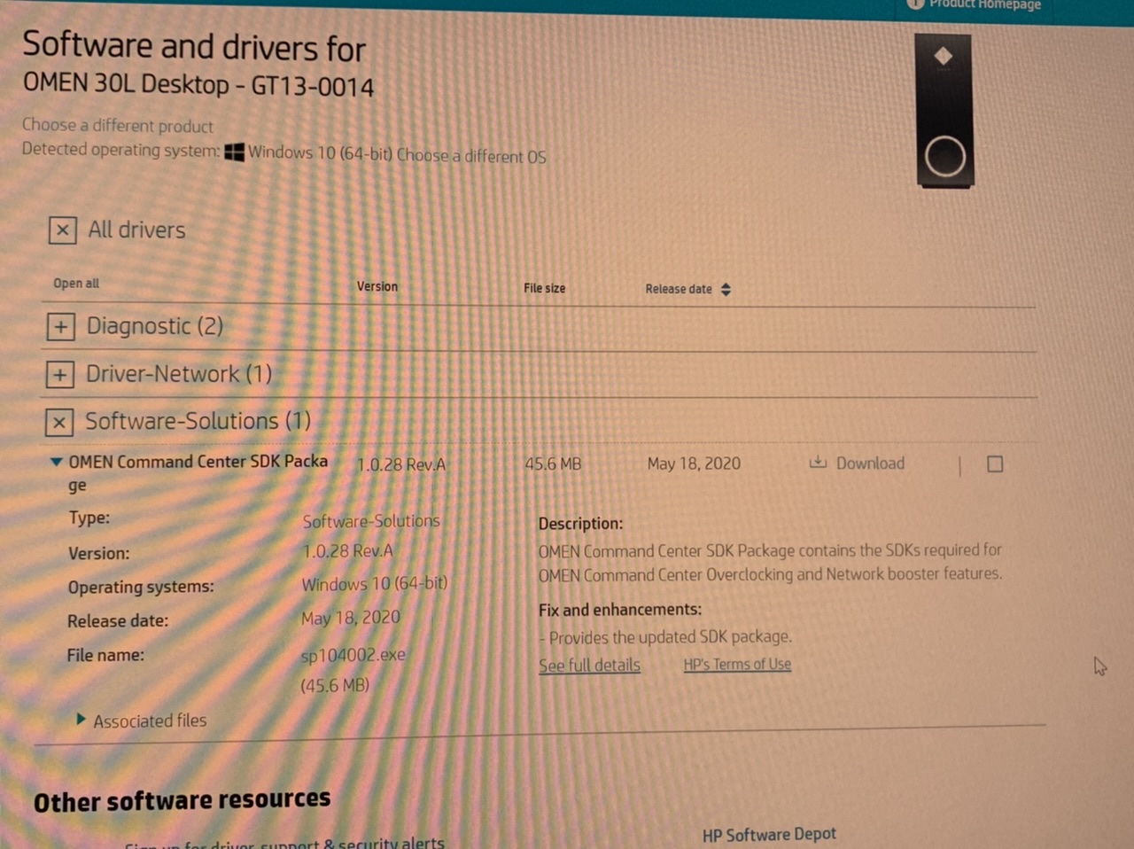Collapse the OMEN Command Center SDK Package entry
The height and width of the screenshot is (849, 1134).
pos(56,461)
